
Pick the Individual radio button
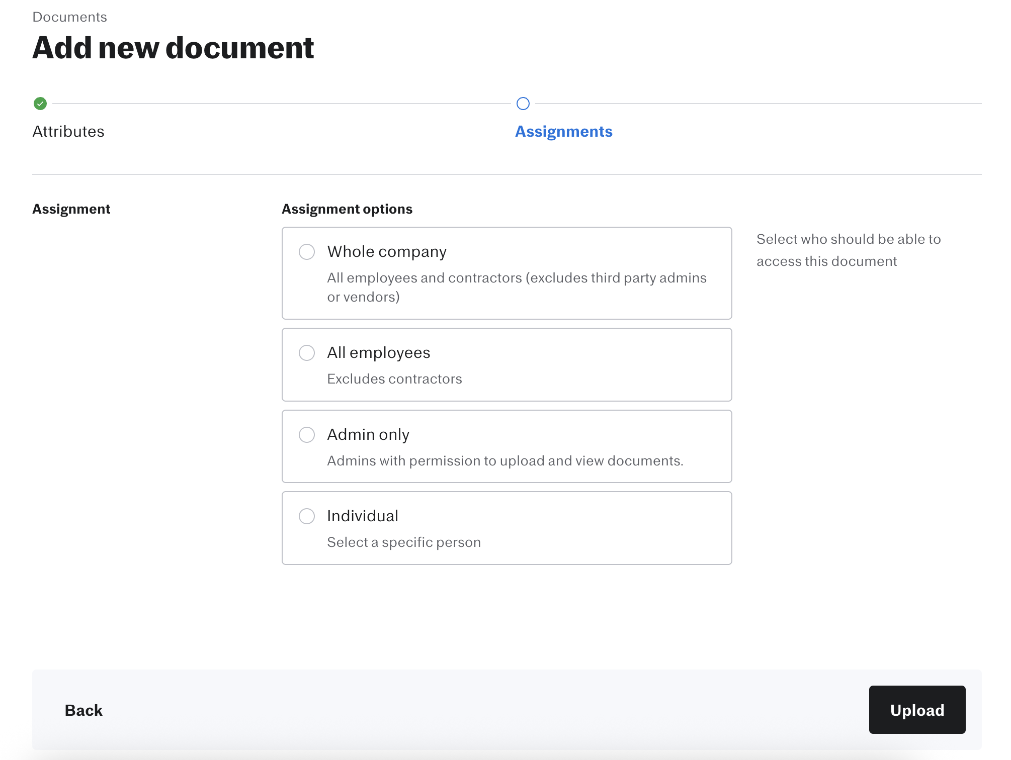[307, 516]
